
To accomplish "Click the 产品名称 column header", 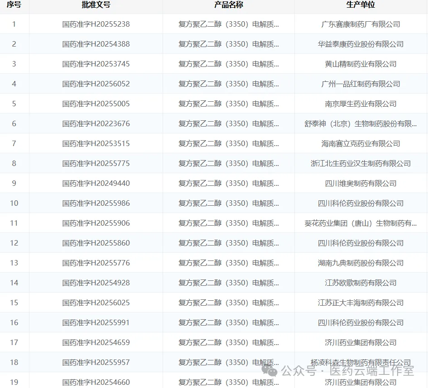I will point(229,5).
